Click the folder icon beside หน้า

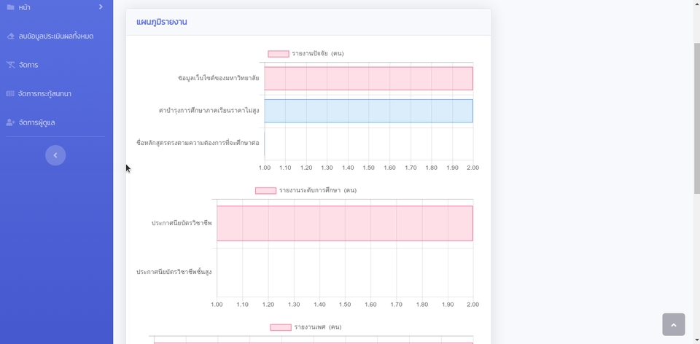pos(10,7)
